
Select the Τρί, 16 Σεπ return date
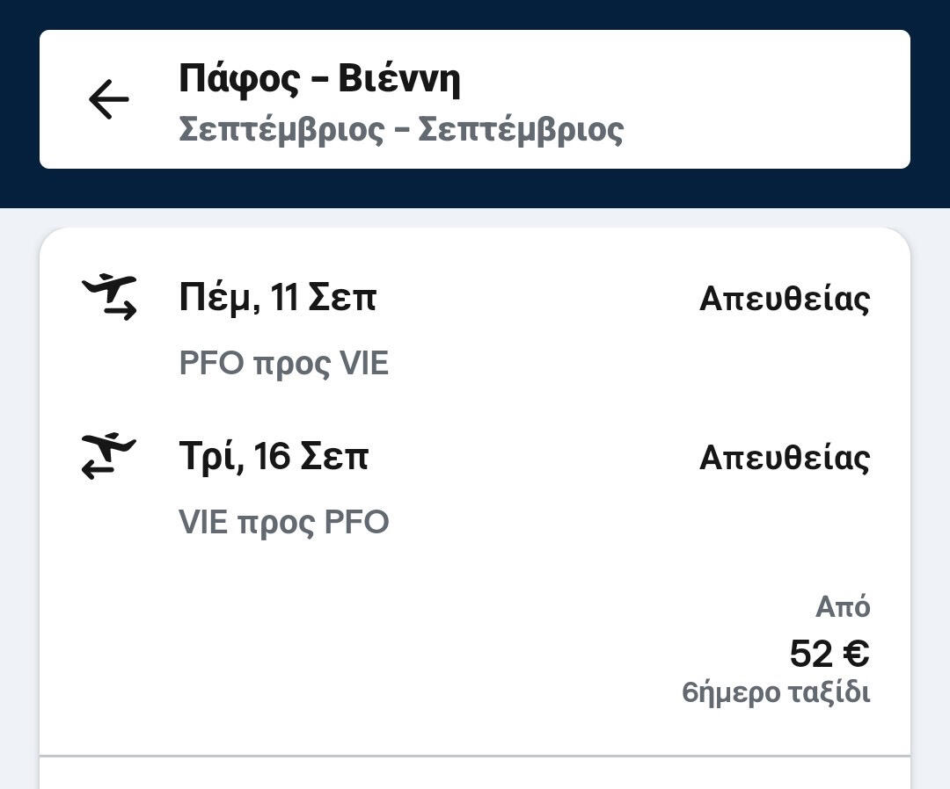tap(274, 457)
